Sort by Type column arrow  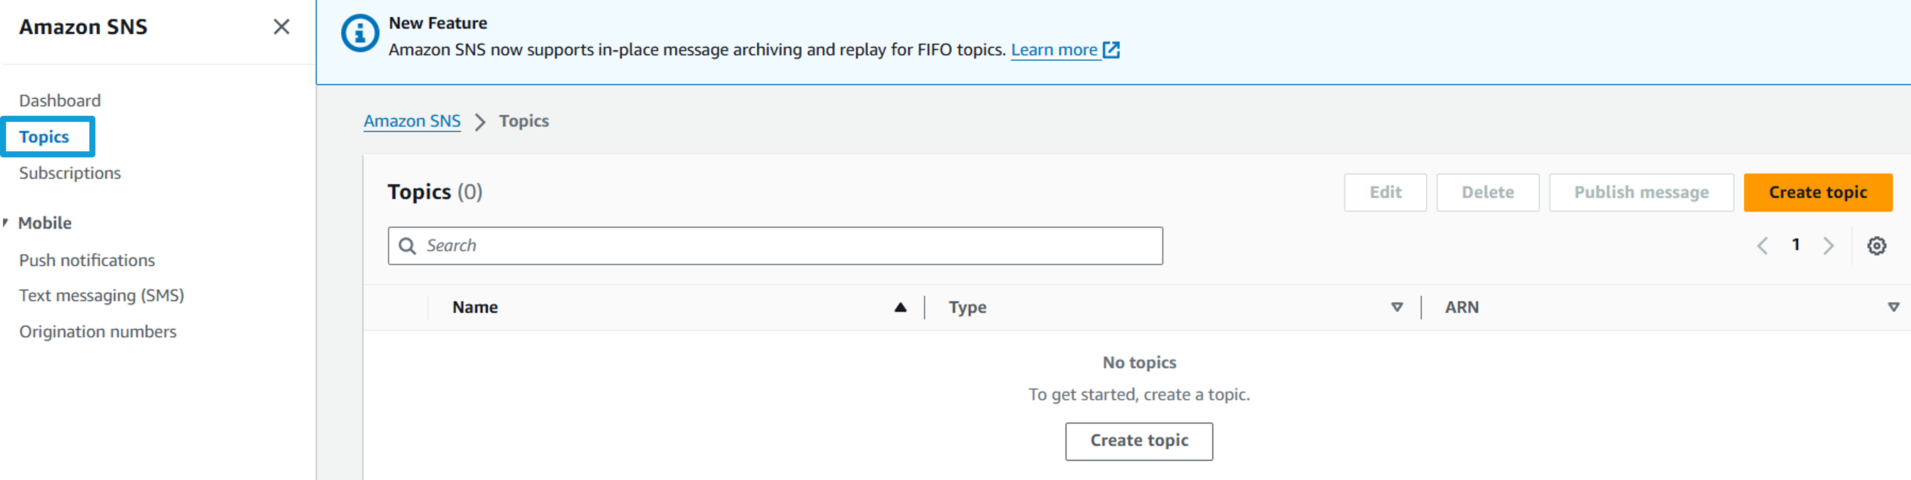[1397, 307]
